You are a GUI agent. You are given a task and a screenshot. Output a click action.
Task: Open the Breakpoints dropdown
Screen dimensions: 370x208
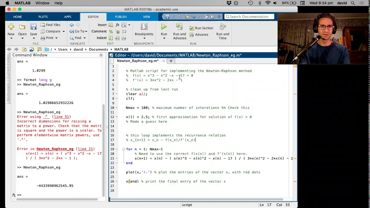pos(144,38)
